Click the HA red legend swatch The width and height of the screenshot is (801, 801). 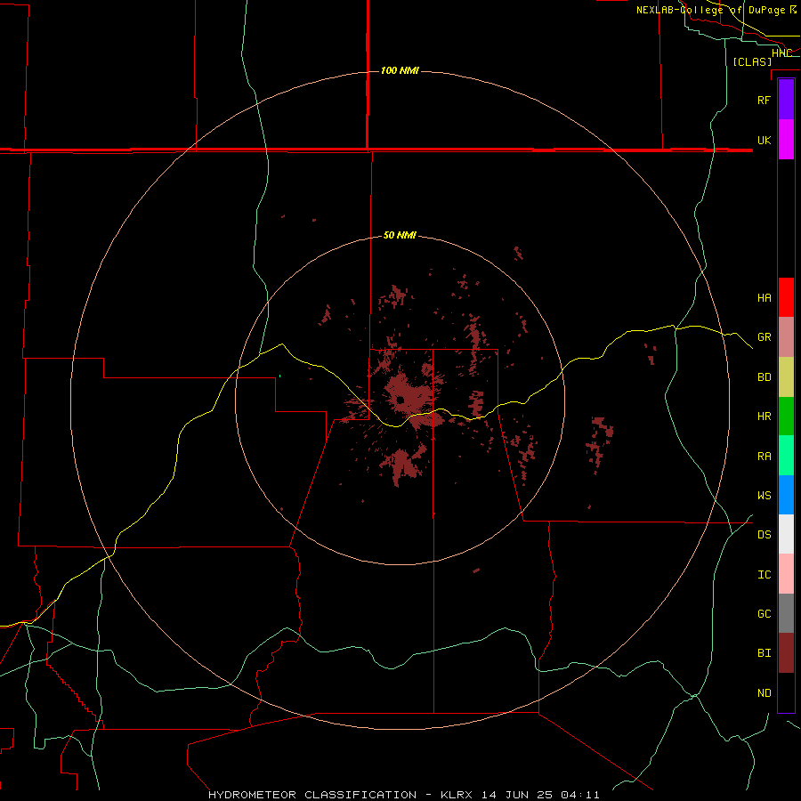[x=786, y=297]
